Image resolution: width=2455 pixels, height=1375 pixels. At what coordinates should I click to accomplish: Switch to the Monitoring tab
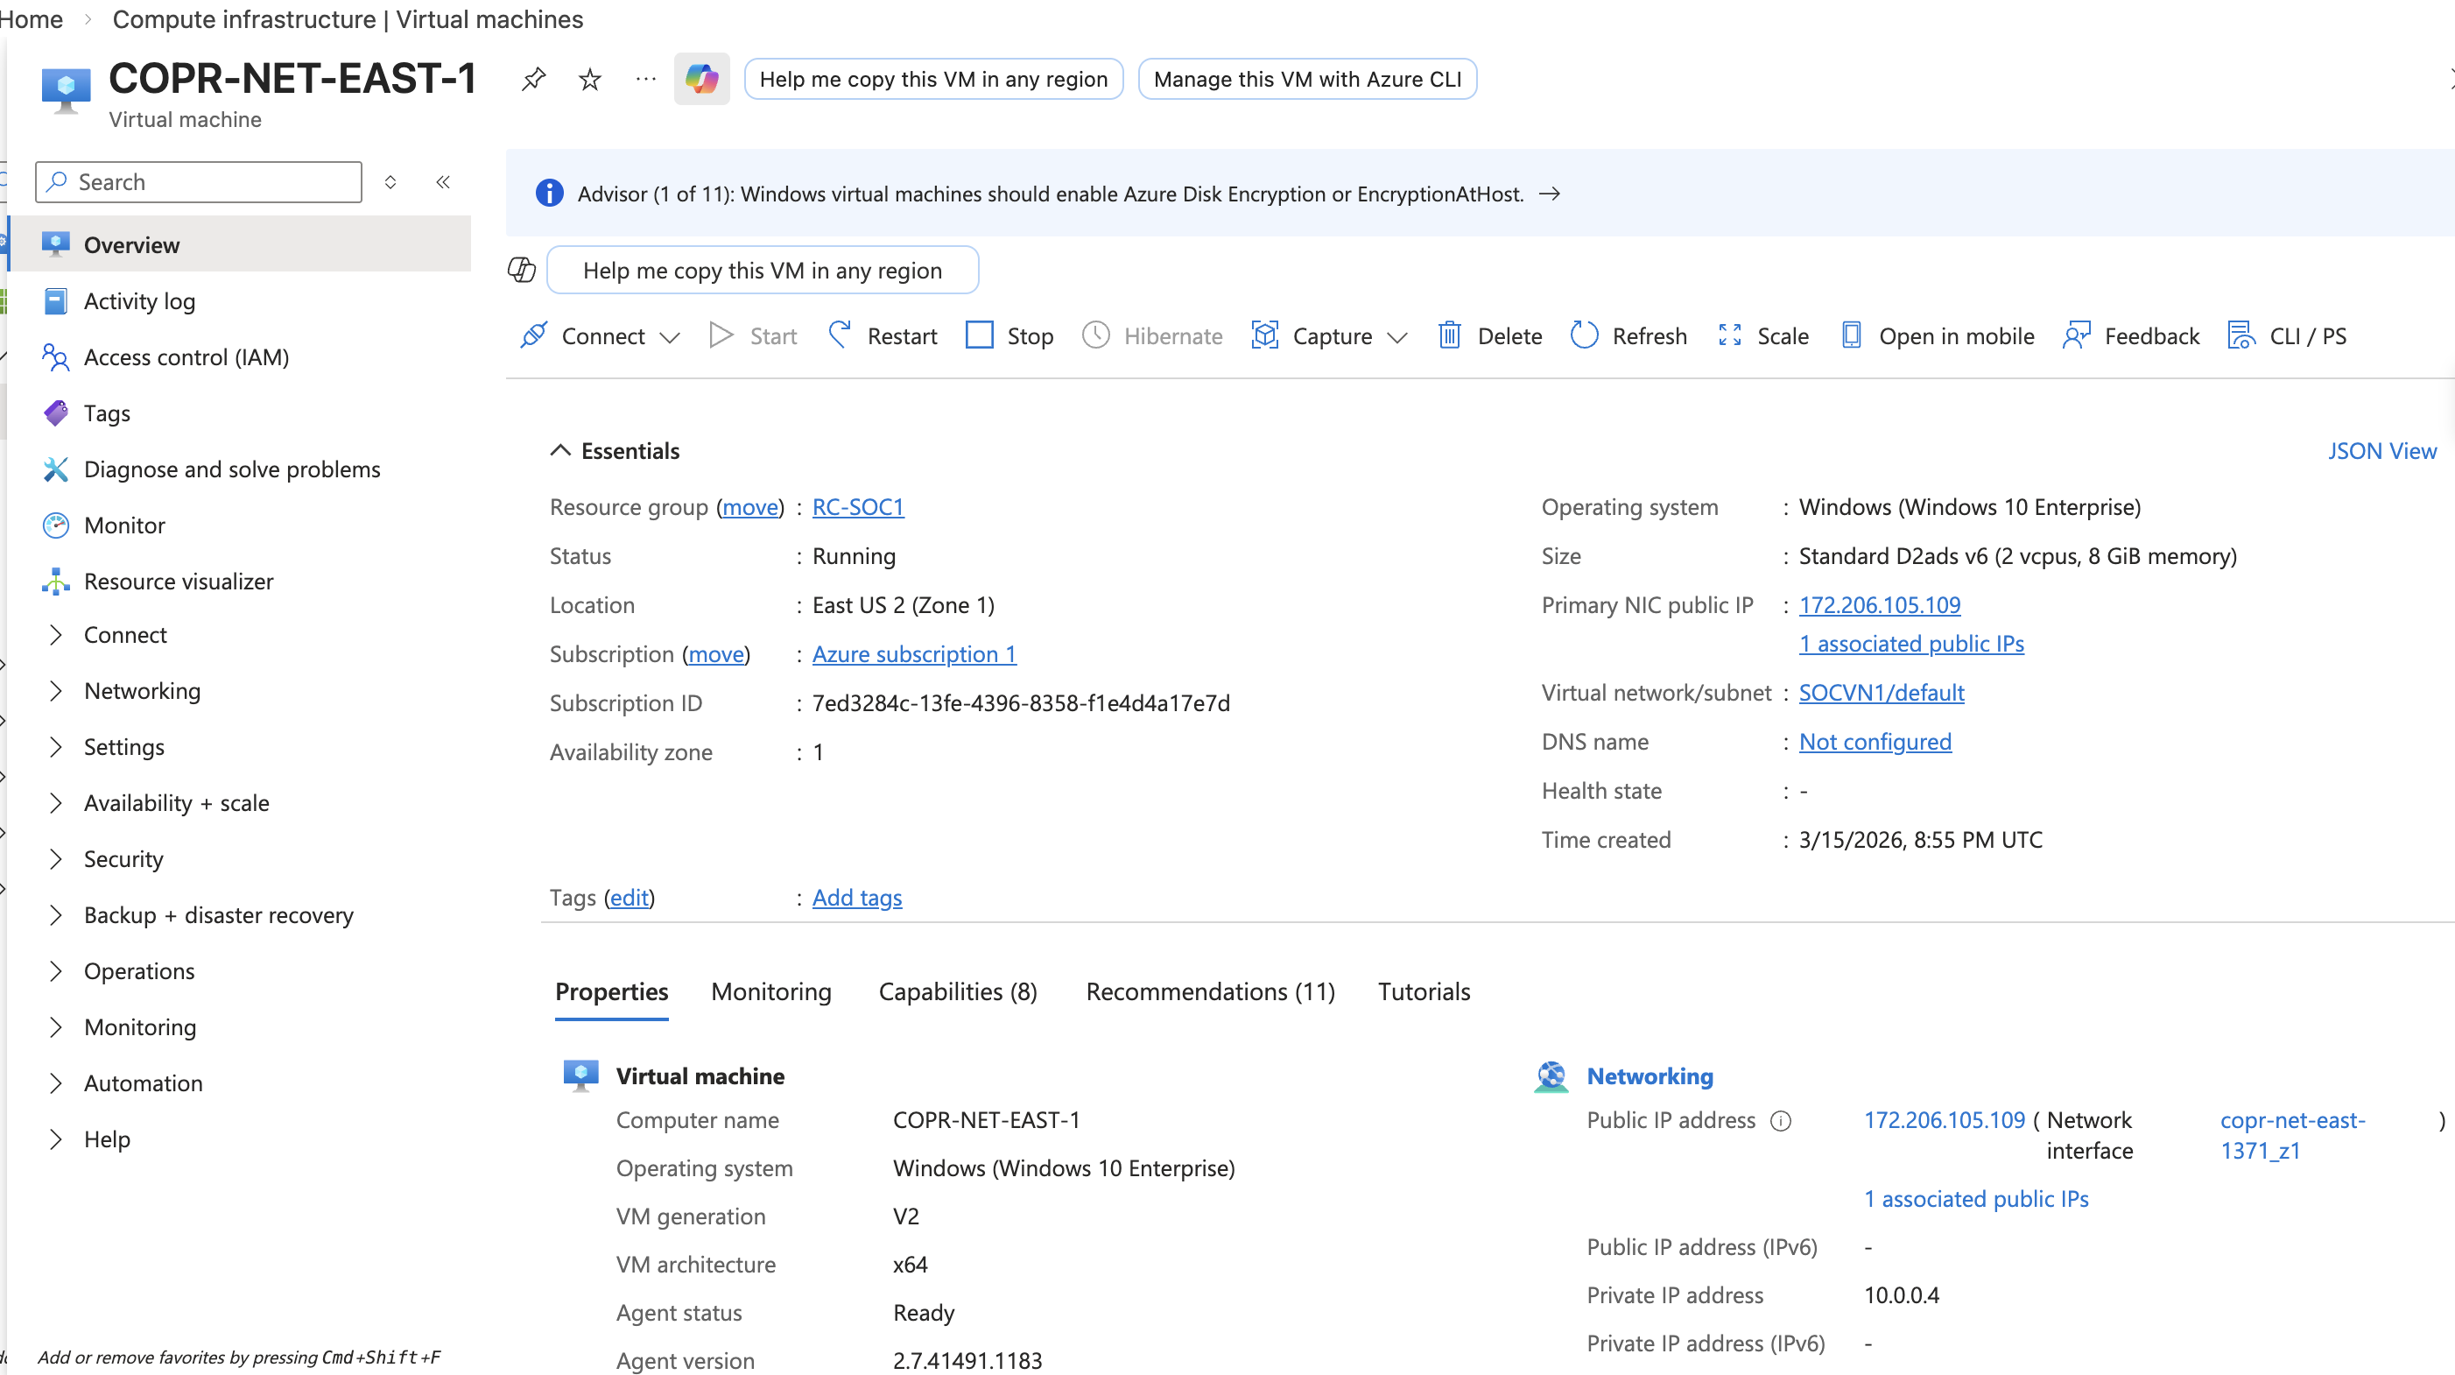point(771,991)
